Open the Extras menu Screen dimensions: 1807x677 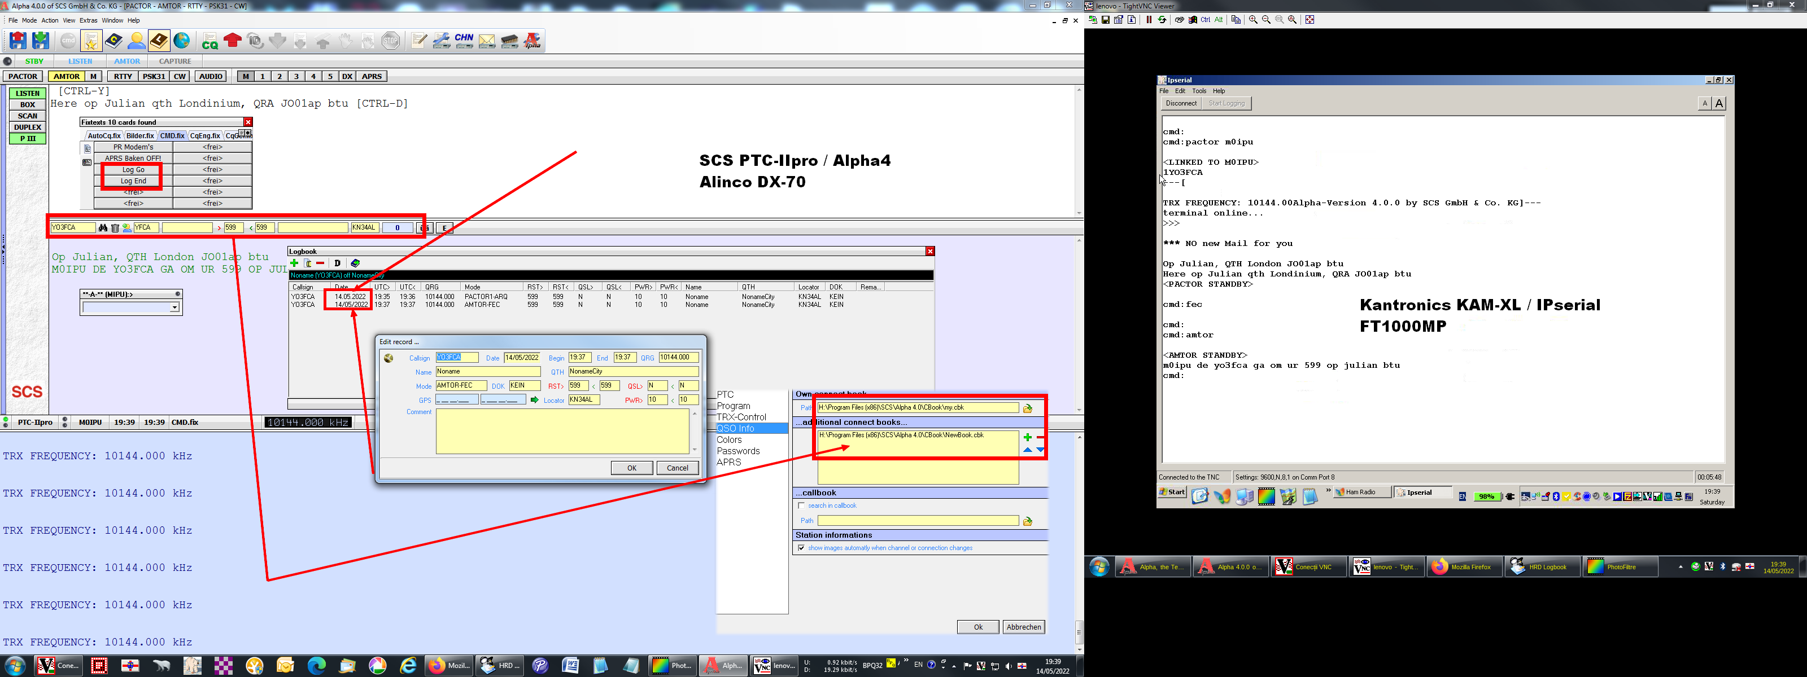tap(89, 20)
